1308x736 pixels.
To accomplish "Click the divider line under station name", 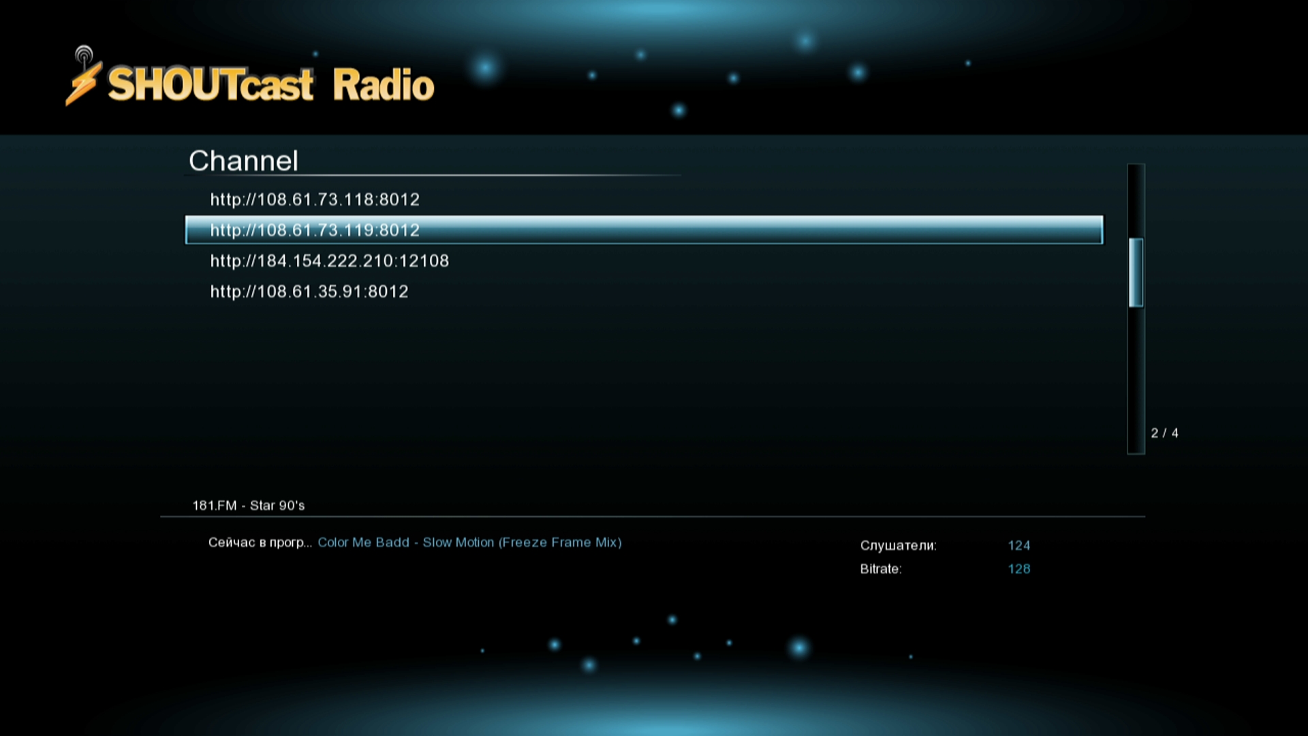I will (x=652, y=517).
